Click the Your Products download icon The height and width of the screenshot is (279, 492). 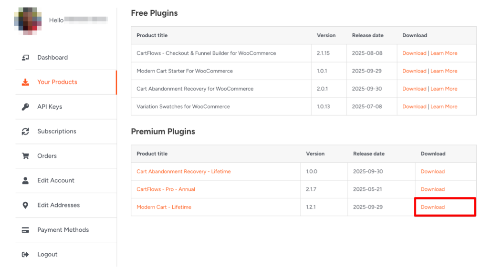pos(25,82)
